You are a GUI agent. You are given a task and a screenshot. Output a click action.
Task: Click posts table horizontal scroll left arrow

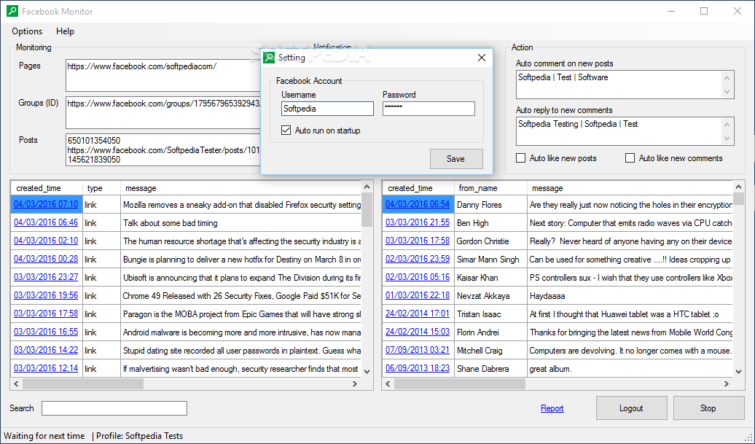[x=16, y=383]
